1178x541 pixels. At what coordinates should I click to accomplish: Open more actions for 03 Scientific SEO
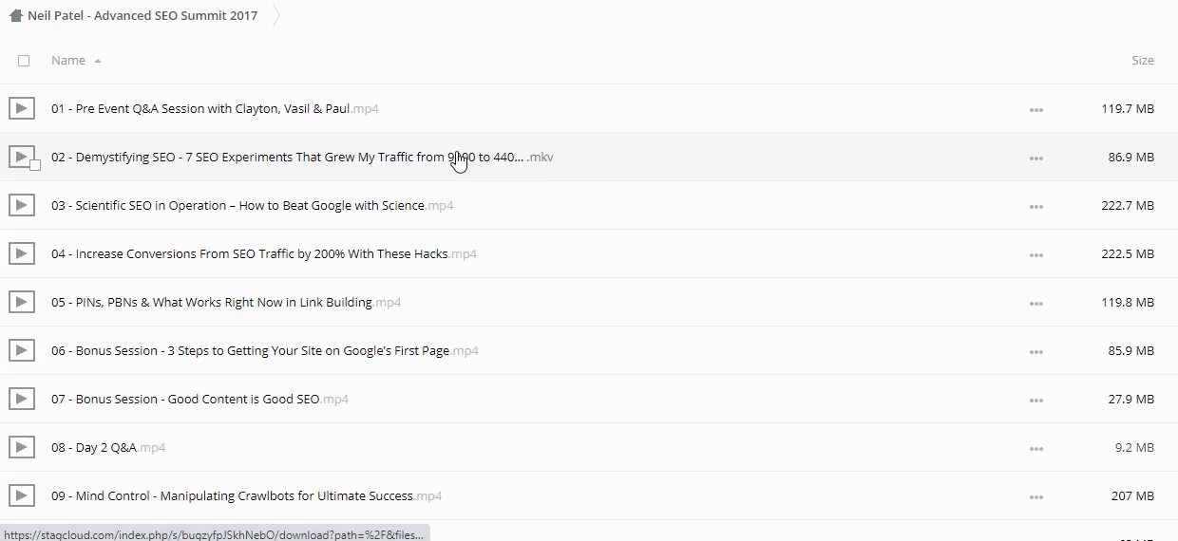[x=1035, y=206]
